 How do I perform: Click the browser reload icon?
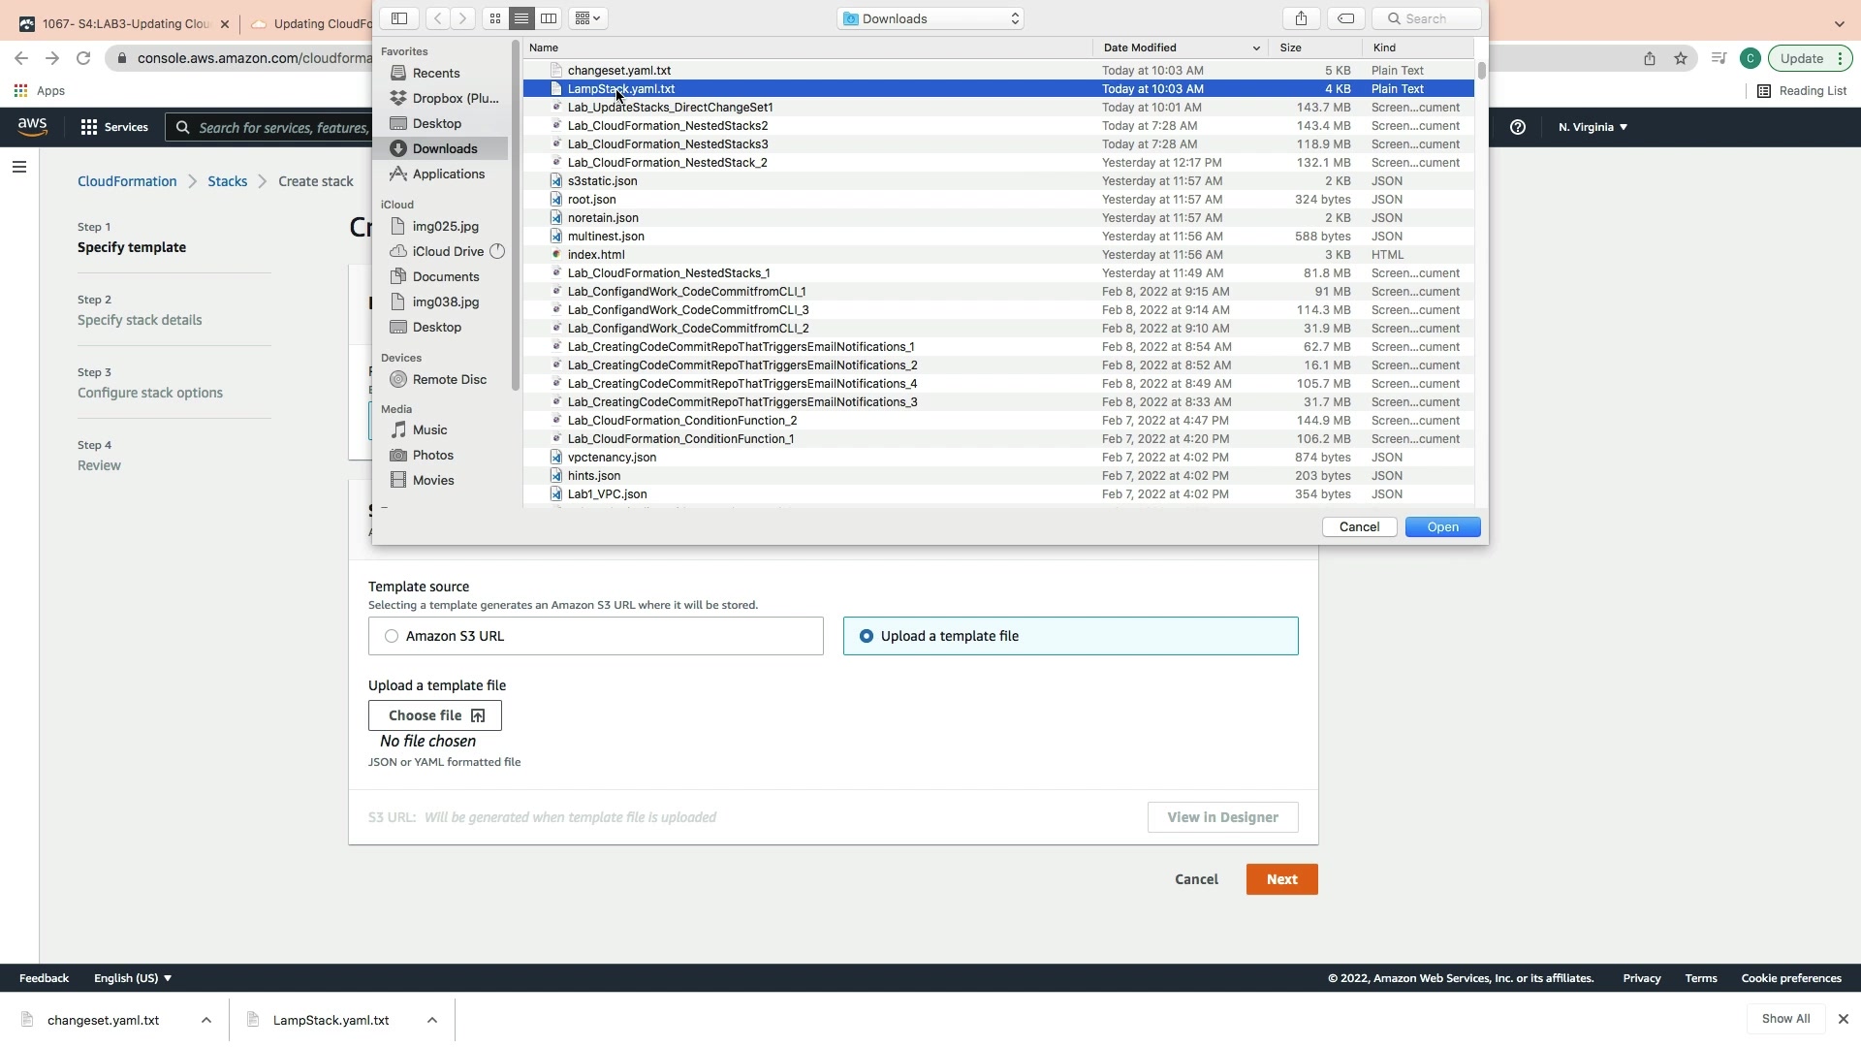(x=83, y=58)
